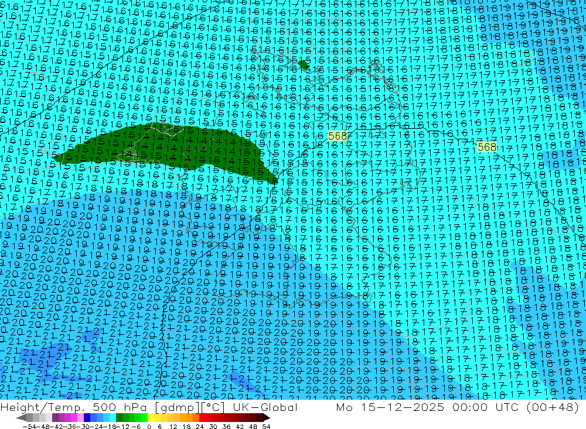Screen dimensions: 586x429
Task: Click the '24' value on the color scale
Action: point(200,427)
